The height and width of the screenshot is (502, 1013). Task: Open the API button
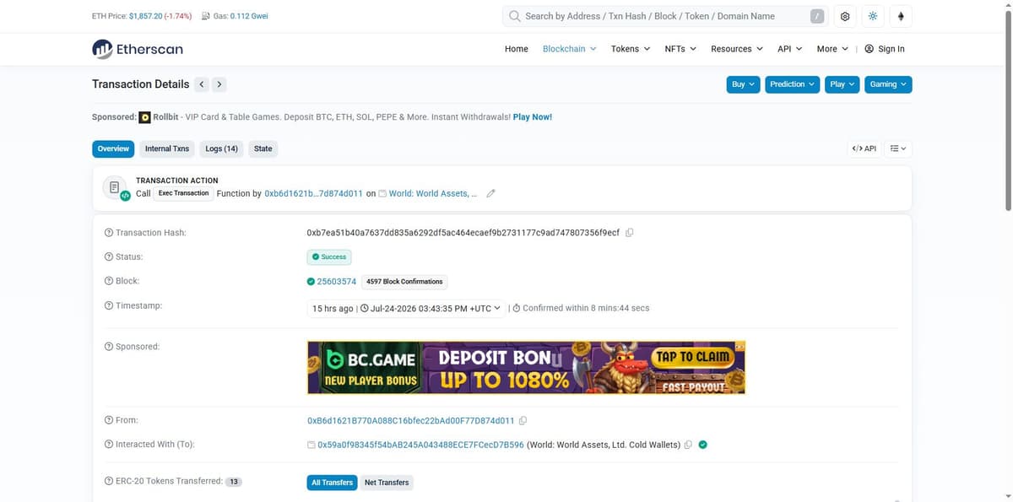864,148
